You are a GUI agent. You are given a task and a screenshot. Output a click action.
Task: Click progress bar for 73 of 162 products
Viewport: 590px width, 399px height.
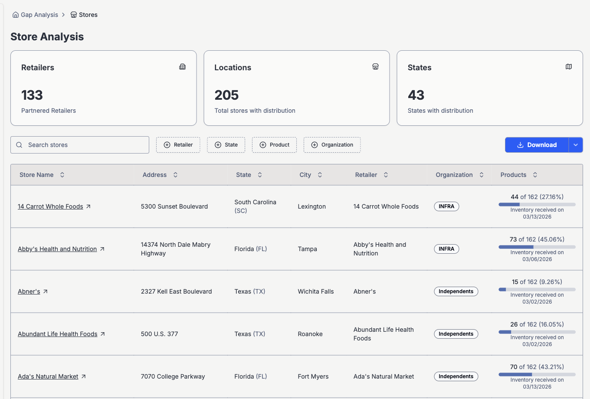(x=537, y=247)
